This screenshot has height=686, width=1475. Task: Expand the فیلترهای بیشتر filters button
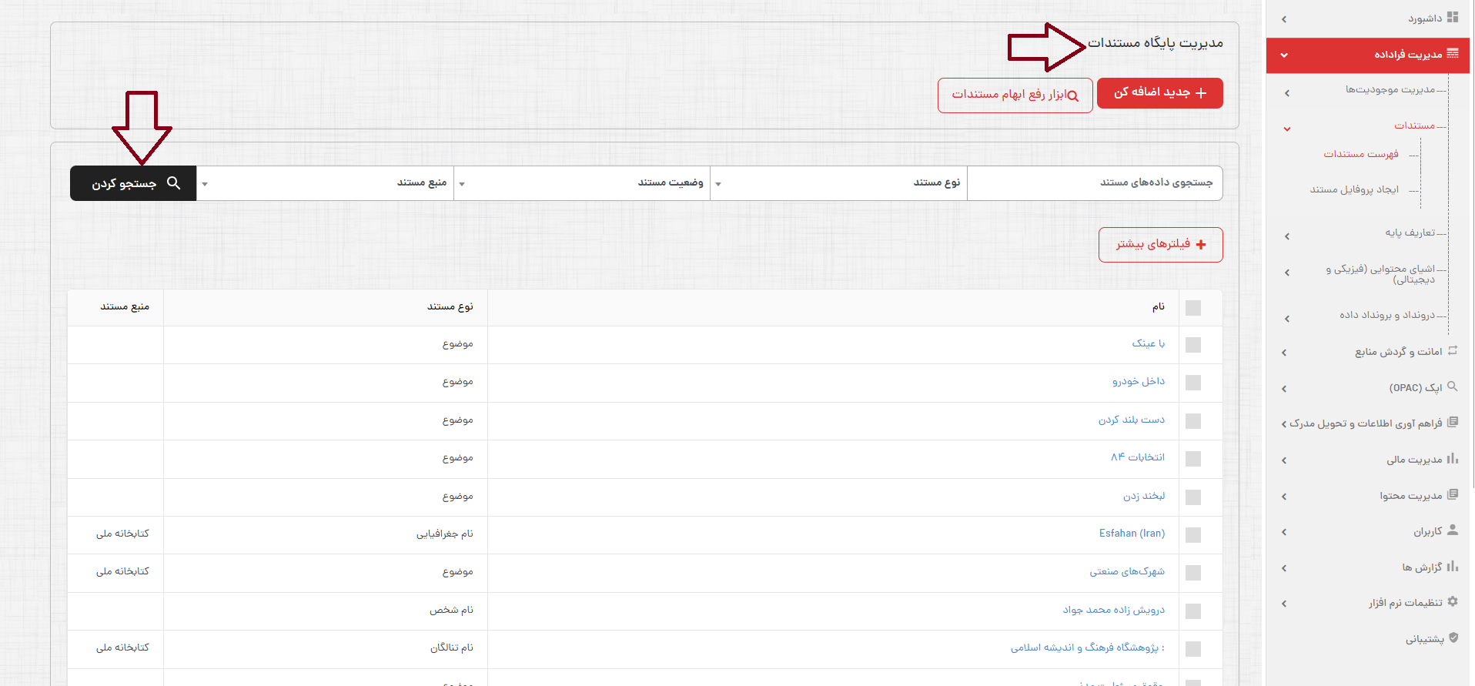(x=1160, y=245)
